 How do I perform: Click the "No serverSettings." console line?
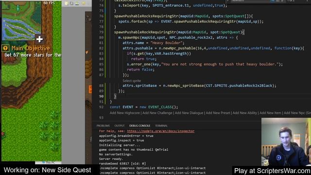point(115,155)
